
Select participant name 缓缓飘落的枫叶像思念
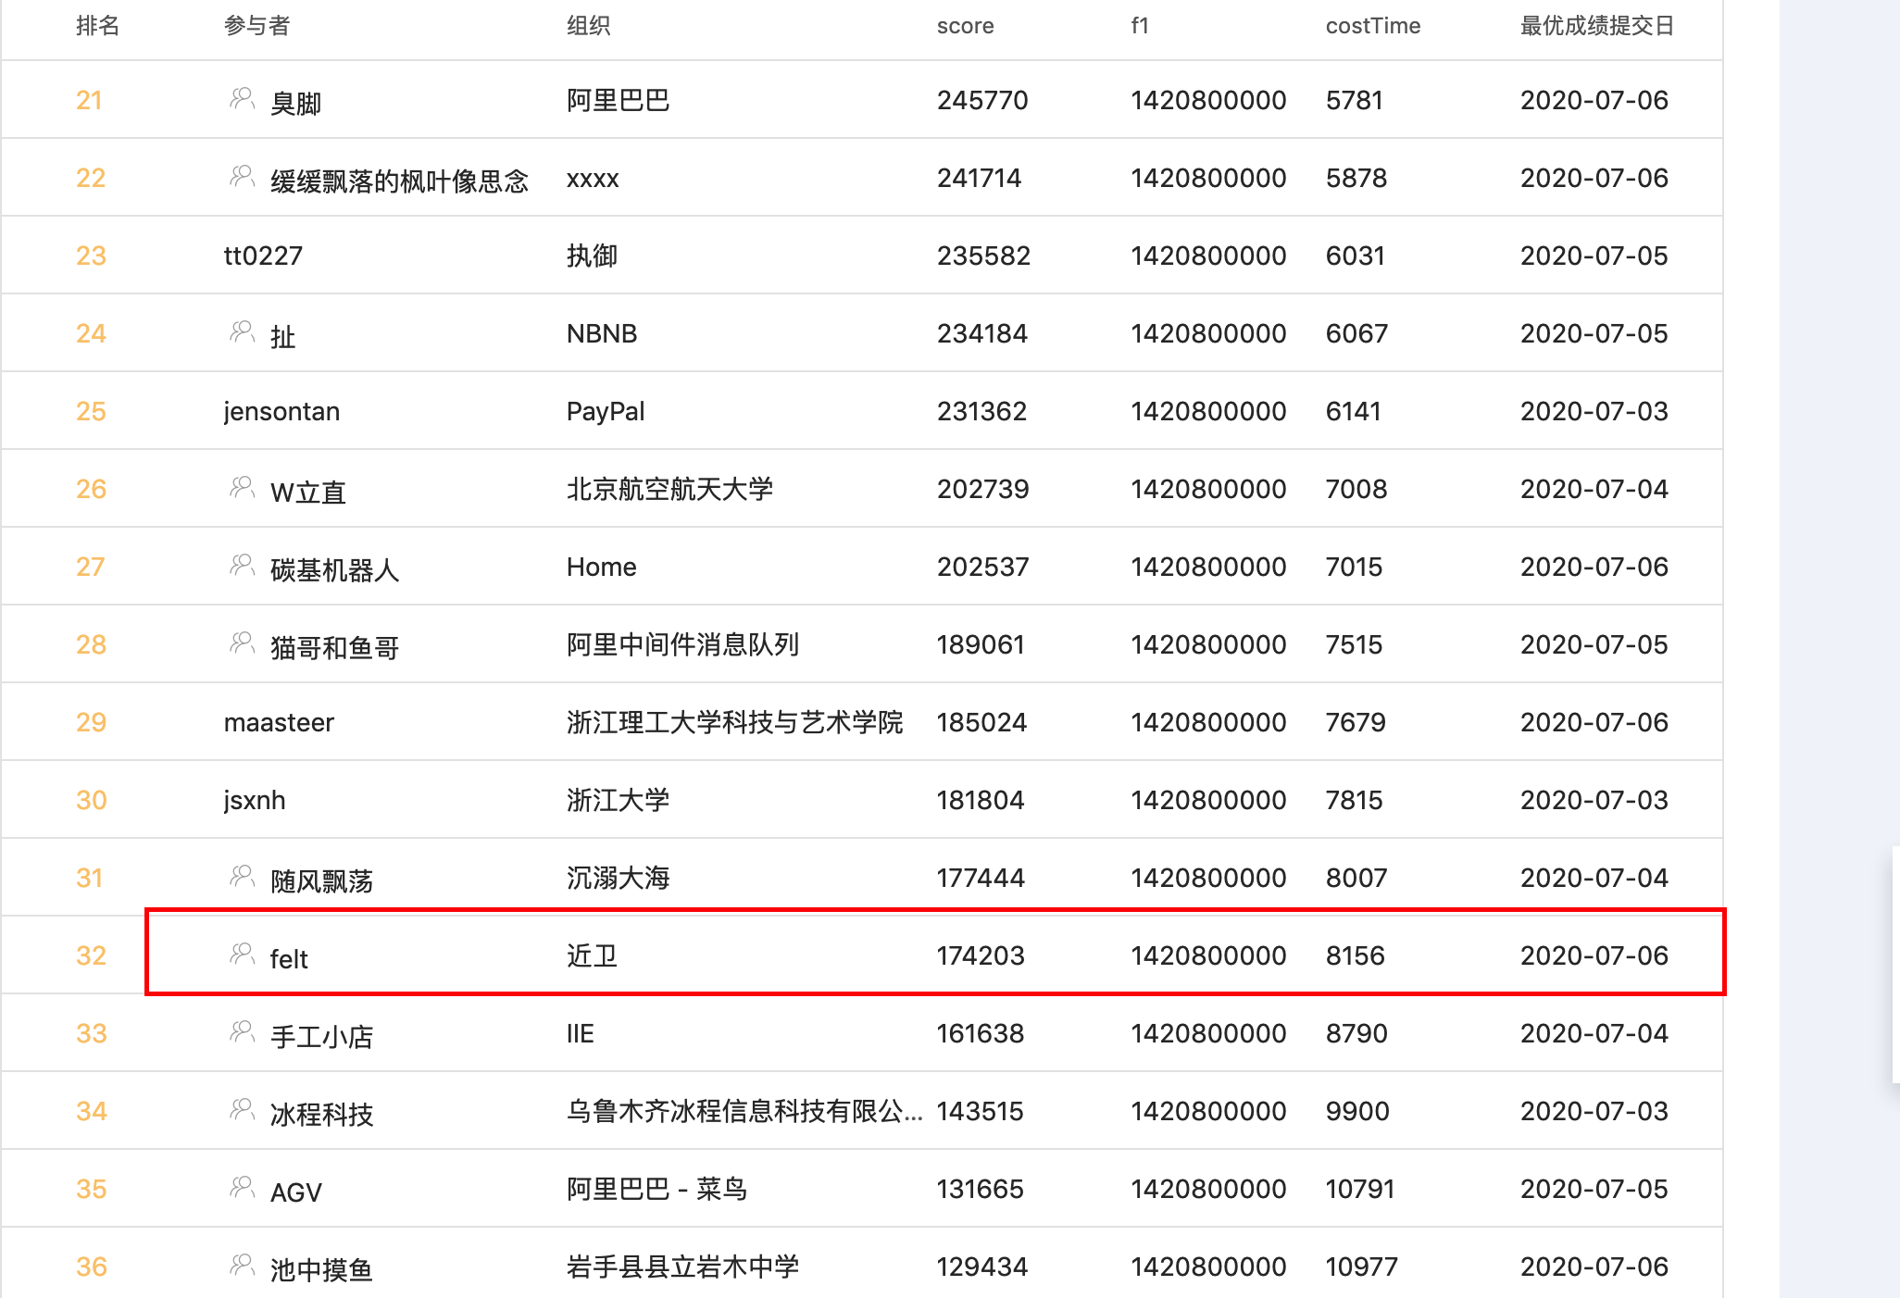click(x=400, y=181)
